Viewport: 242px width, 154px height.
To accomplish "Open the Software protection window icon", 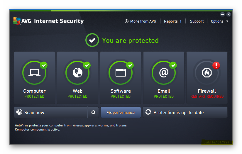I will (121, 73).
